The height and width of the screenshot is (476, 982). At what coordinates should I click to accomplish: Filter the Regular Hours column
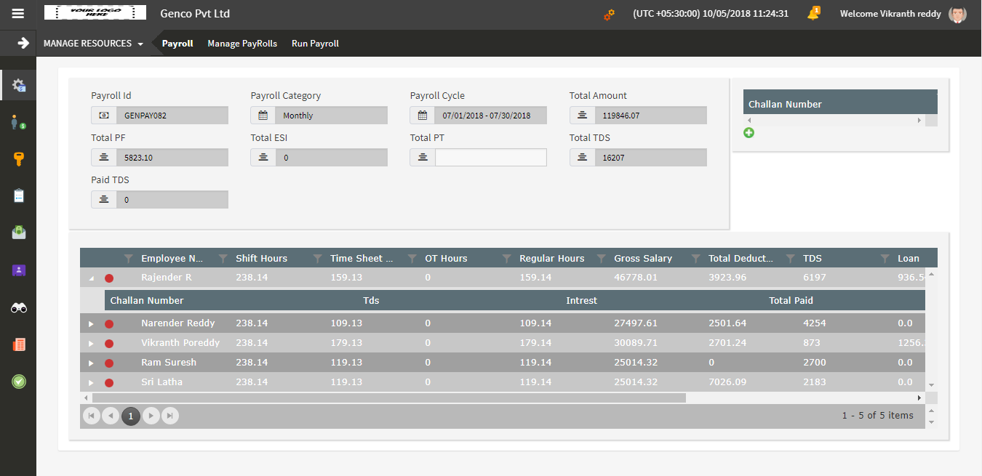point(601,259)
